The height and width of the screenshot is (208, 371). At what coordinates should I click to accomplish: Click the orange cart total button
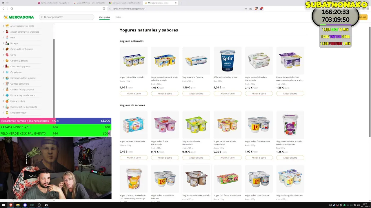pos(363,17)
